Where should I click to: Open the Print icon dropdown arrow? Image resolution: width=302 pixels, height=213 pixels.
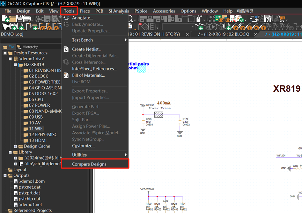point(32,20)
